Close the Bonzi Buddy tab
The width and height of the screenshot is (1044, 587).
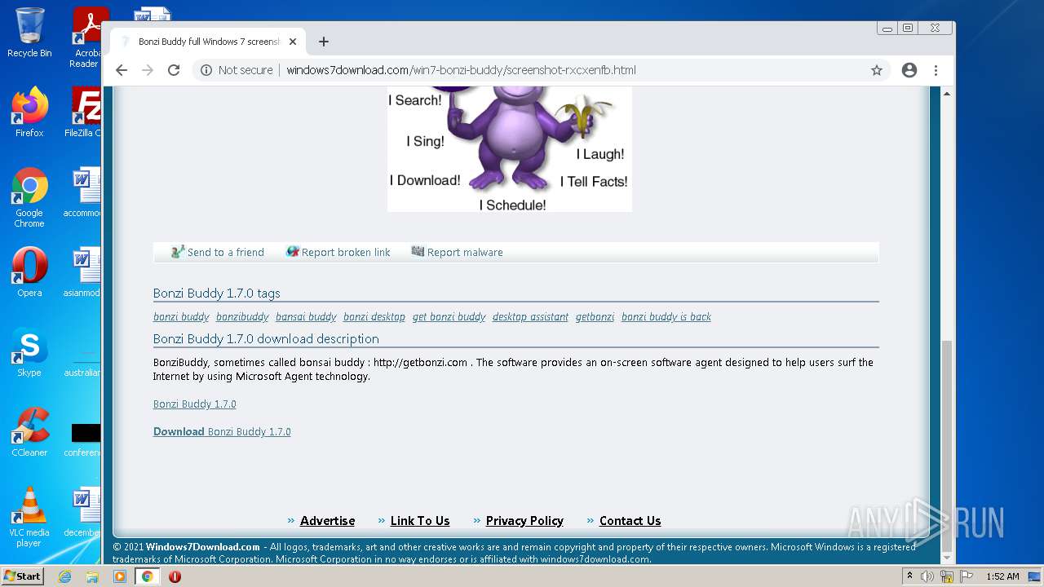click(x=293, y=42)
